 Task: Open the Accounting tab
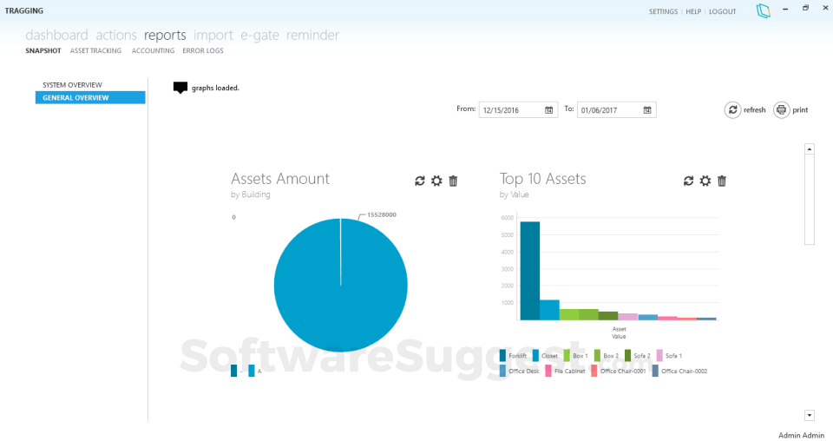tap(153, 51)
